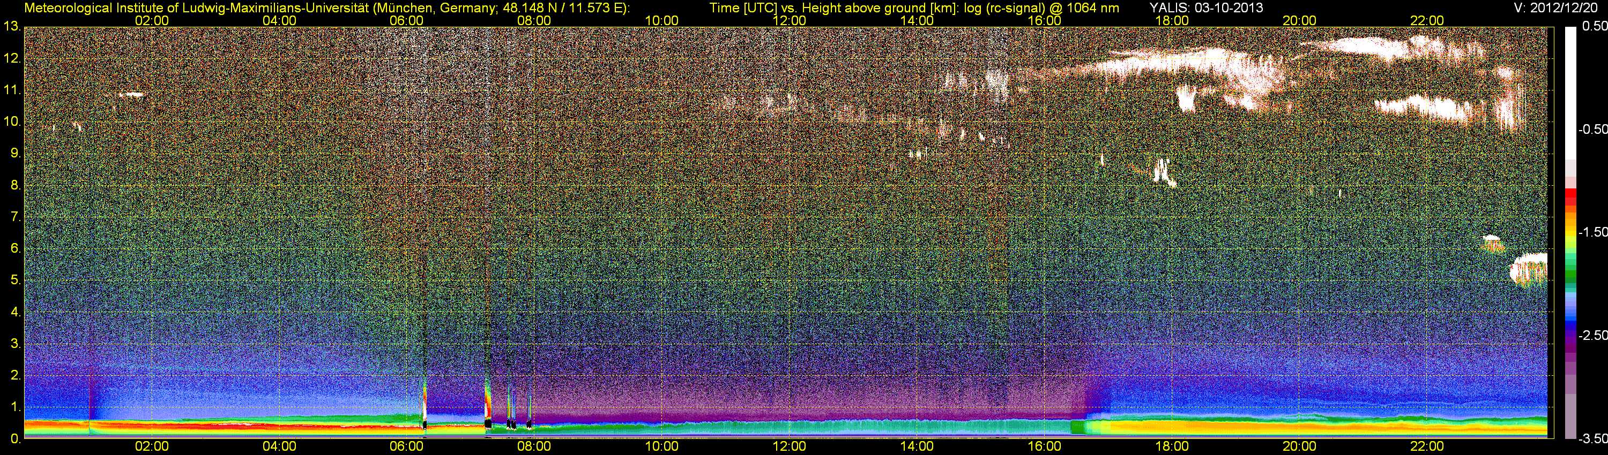The width and height of the screenshot is (1608, 455).
Task: Click the 02:00 label on the bottom time axis
Action: (x=152, y=446)
